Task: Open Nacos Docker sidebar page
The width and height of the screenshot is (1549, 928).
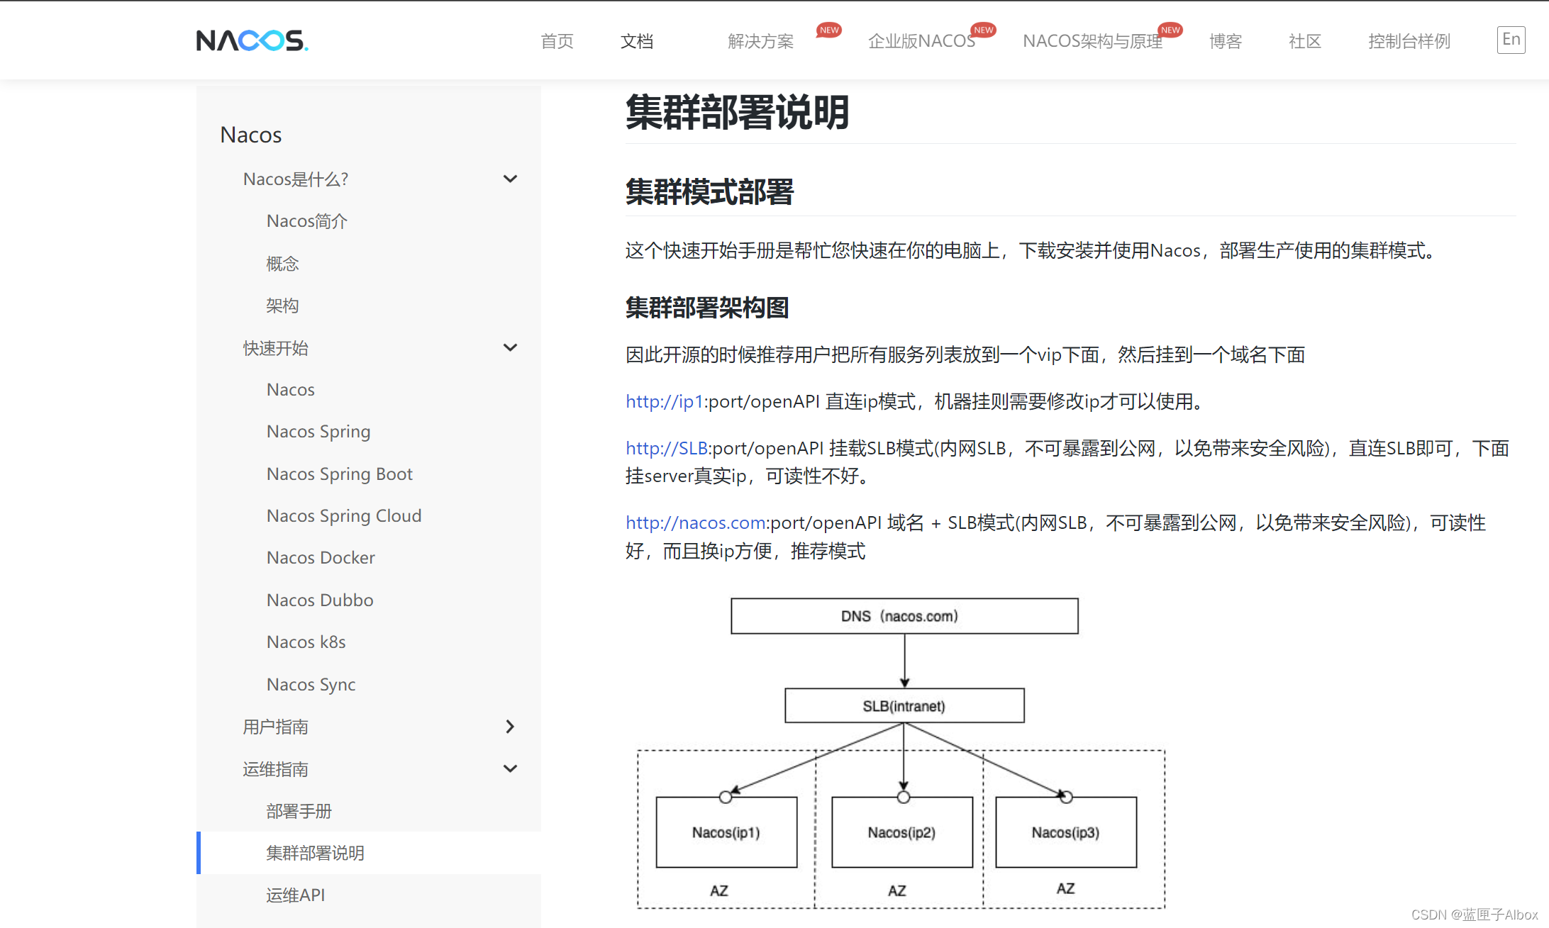Action: pyautogui.click(x=321, y=557)
